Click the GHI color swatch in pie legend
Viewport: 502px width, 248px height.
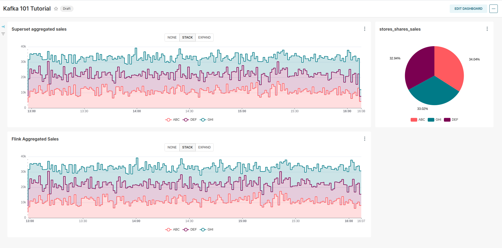(431, 119)
